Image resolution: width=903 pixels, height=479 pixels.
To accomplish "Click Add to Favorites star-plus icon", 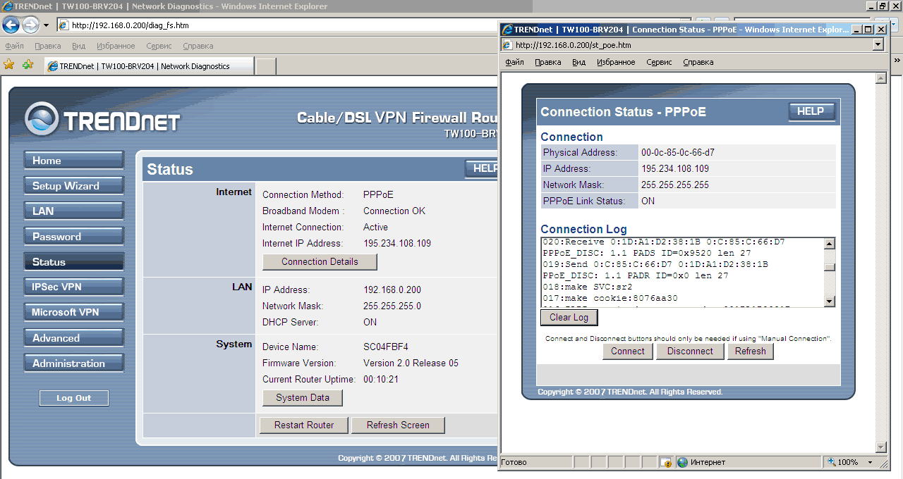I will pos(28,64).
